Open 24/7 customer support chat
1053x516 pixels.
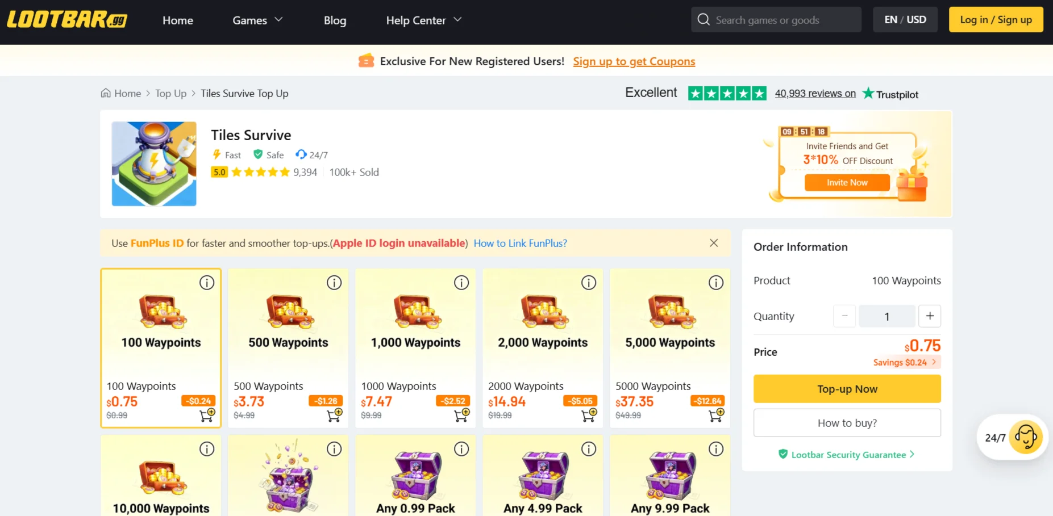click(1013, 438)
